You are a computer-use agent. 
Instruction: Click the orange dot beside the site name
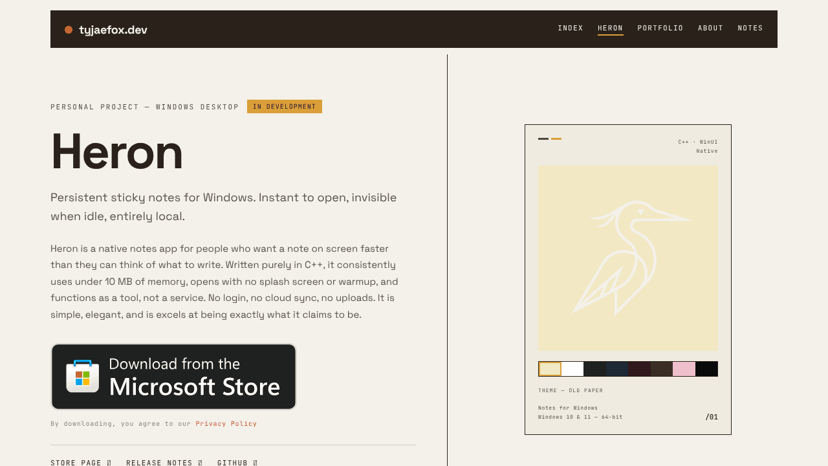(69, 30)
